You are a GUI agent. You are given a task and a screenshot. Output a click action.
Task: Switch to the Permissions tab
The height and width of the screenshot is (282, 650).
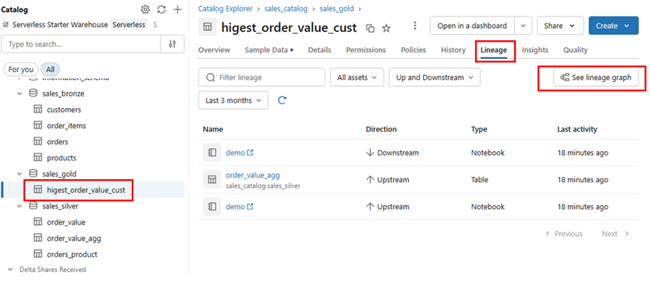366,50
